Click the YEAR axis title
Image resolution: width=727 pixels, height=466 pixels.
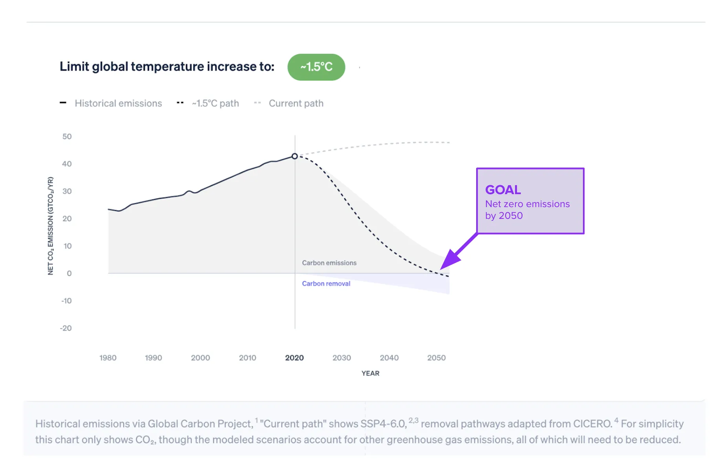370,373
